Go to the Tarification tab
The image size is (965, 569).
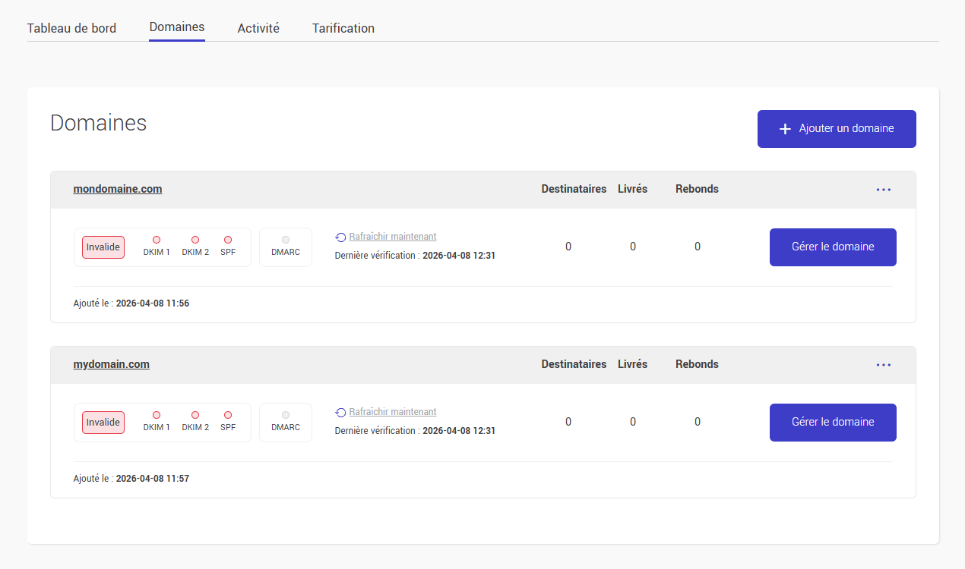click(x=343, y=28)
